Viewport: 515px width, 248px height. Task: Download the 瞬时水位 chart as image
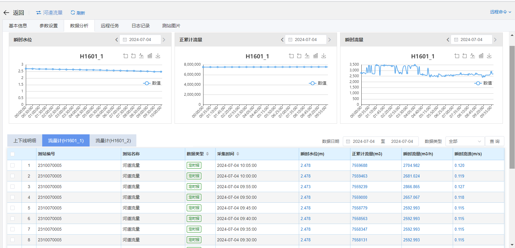pyautogui.click(x=158, y=56)
